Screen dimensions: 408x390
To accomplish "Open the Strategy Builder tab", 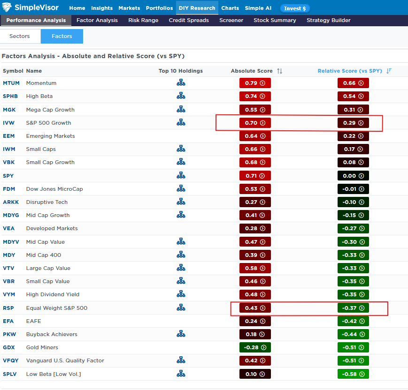I will [x=328, y=20].
